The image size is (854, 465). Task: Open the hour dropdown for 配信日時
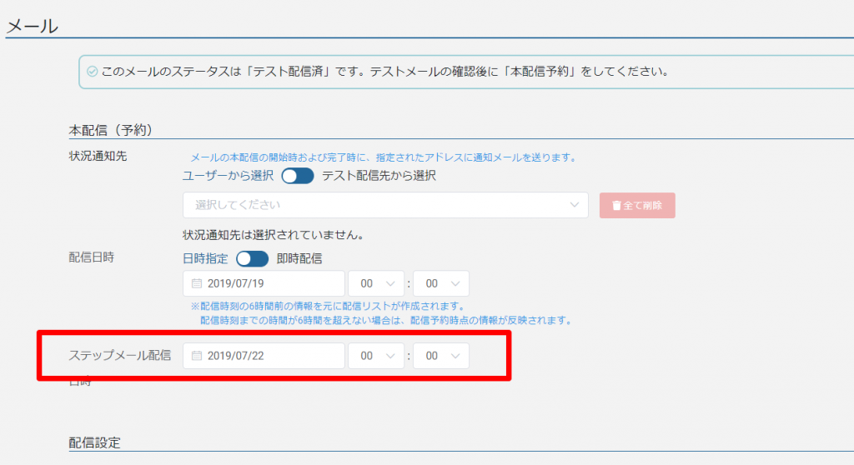tap(376, 283)
